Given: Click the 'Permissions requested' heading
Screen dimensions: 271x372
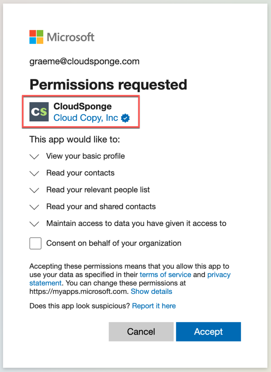Looking at the screenshot, I should [109, 84].
